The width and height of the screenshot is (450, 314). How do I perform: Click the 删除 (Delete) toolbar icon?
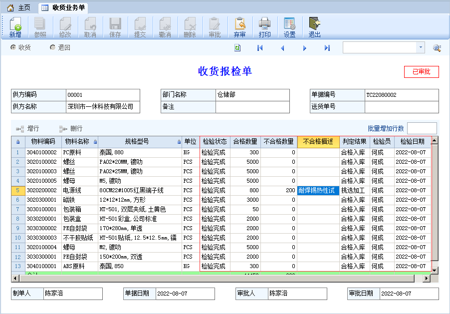coord(190,27)
